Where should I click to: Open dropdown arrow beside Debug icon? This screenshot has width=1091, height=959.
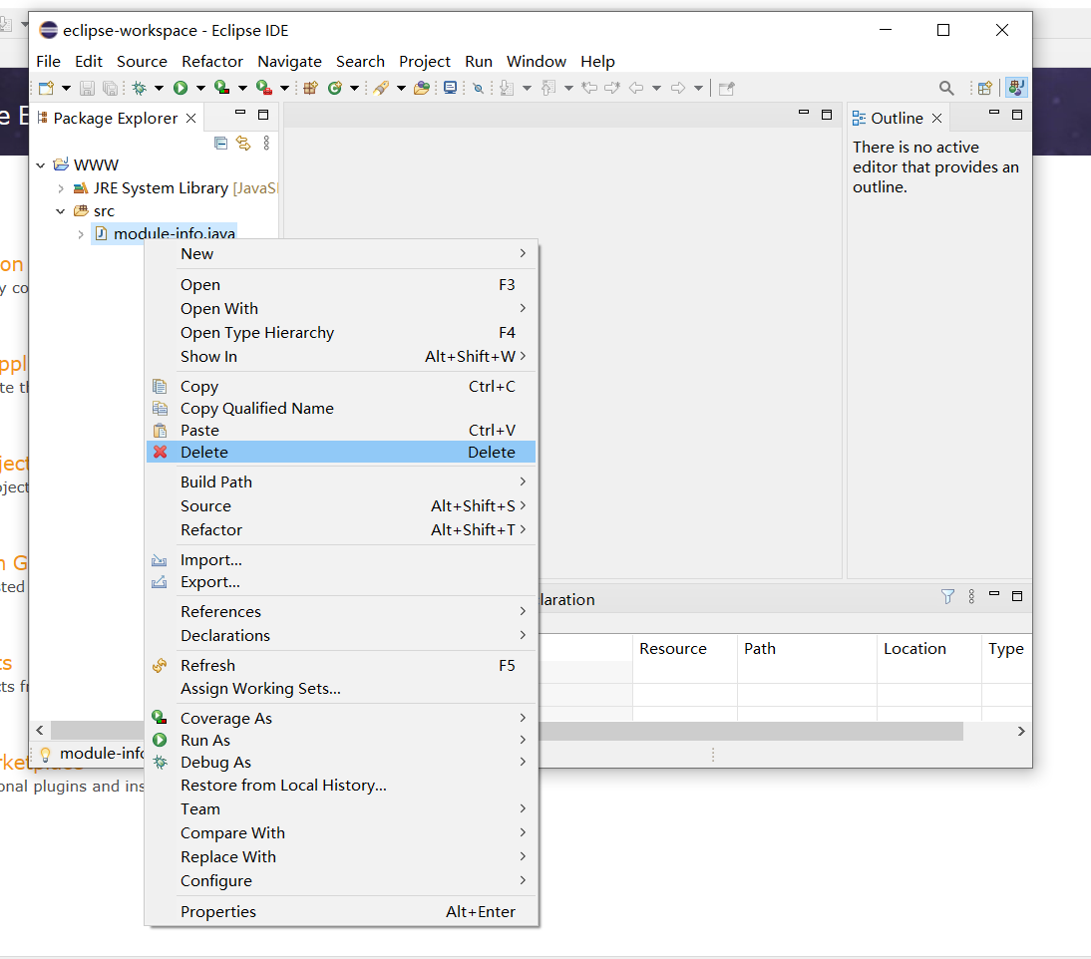click(x=159, y=89)
